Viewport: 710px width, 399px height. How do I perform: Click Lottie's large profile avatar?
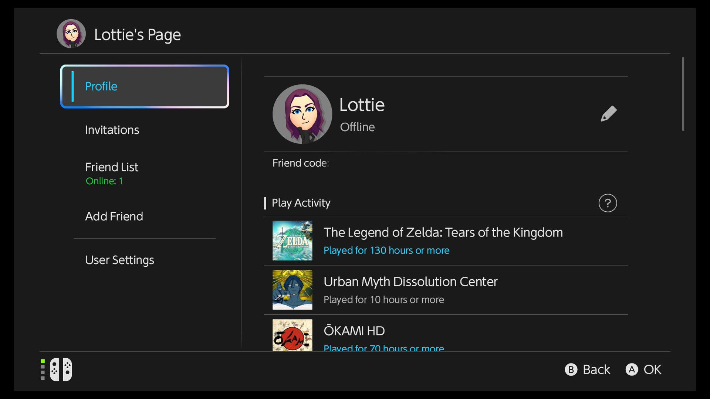pos(302,114)
